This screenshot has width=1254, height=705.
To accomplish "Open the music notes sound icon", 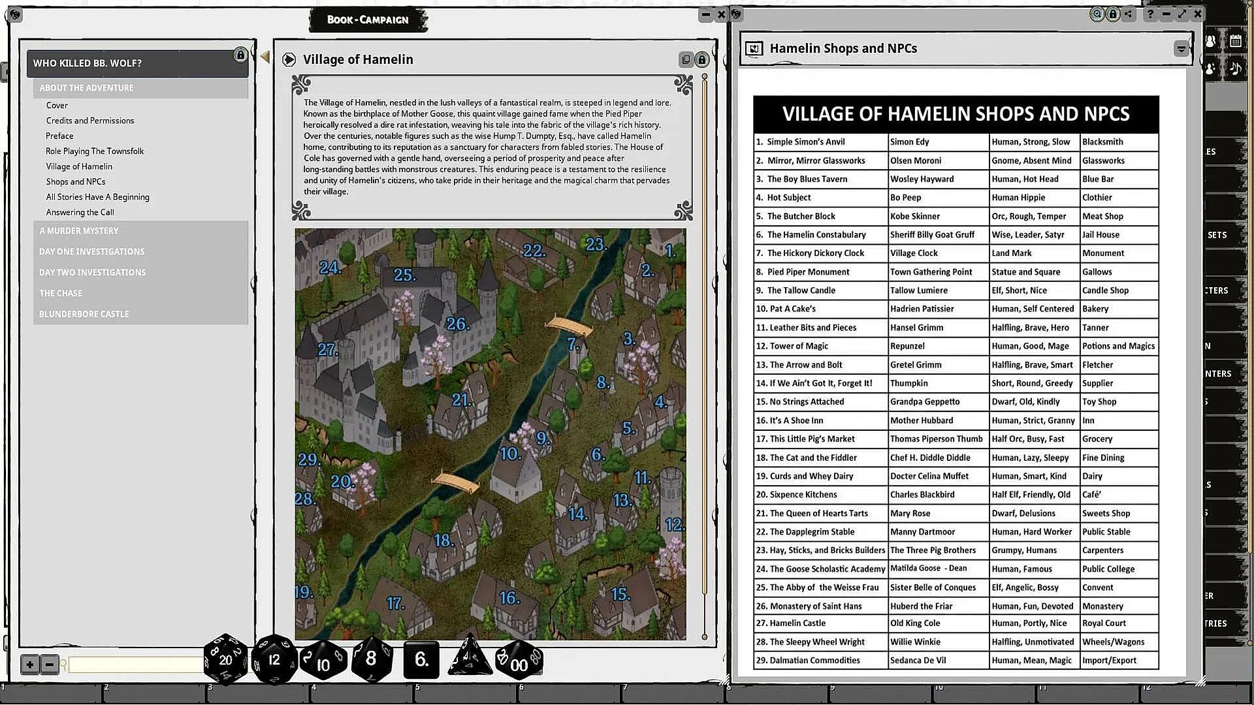I will [x=1235, y=68].
